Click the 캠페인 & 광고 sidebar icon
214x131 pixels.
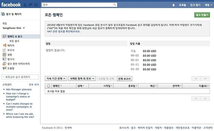pos(4,36)
